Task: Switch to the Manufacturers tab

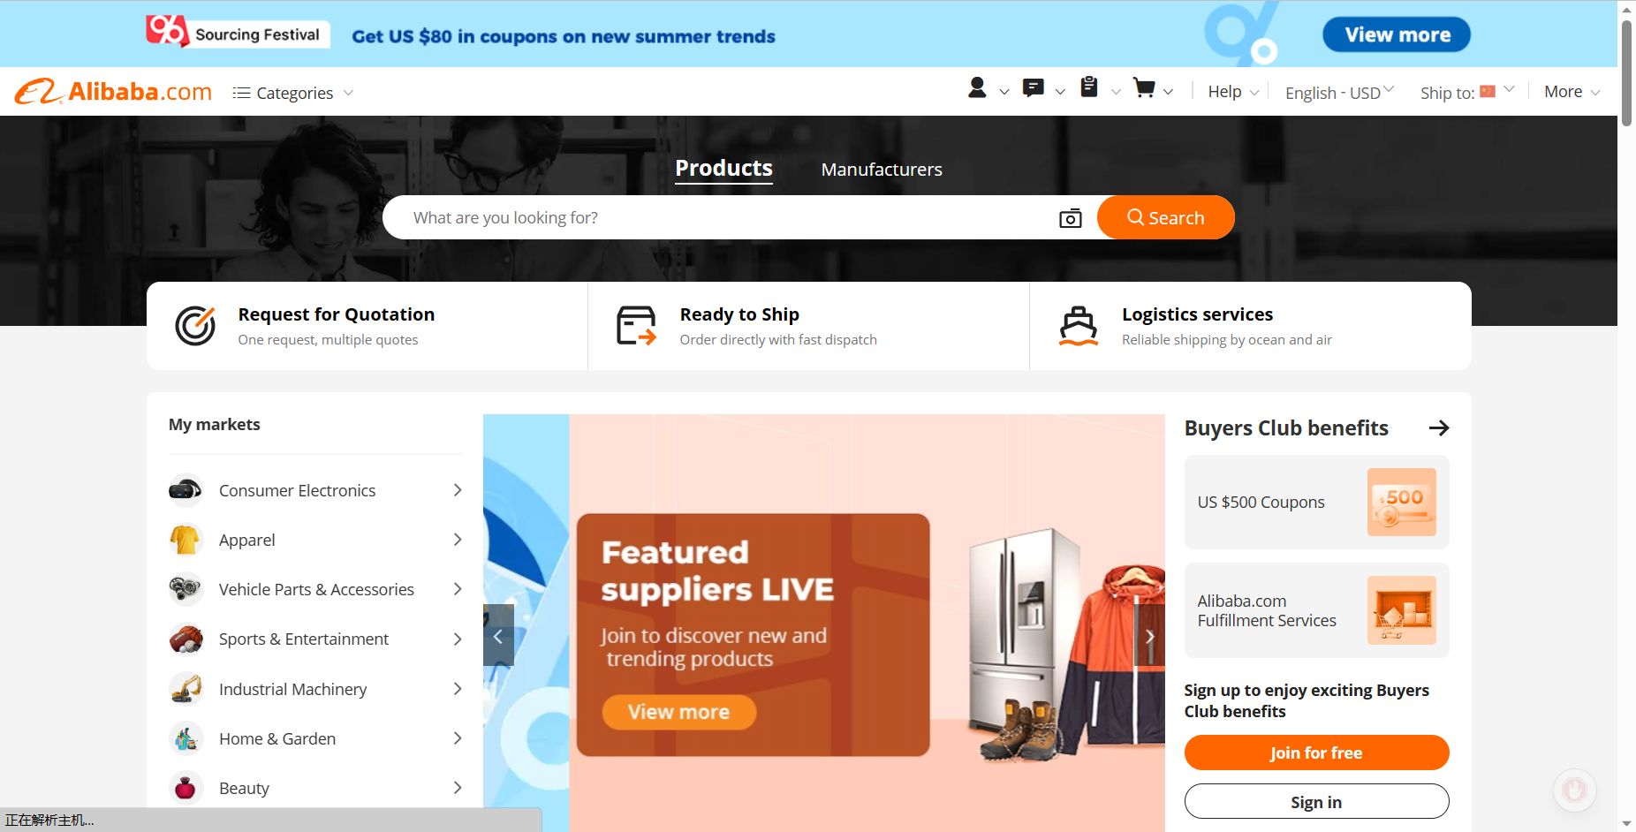Action: [x=882, y=170]
